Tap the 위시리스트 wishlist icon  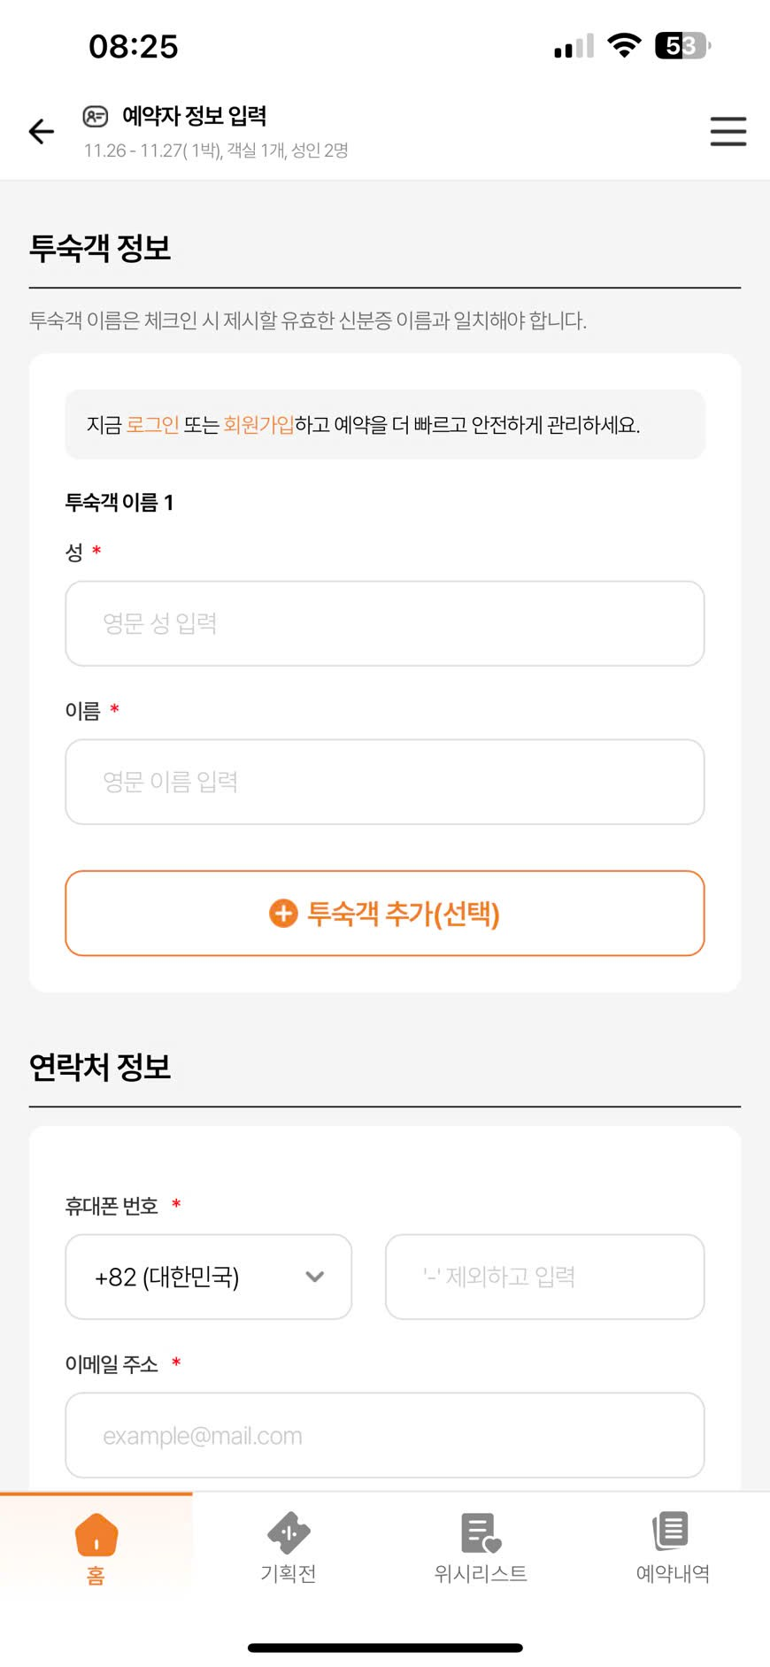coord(481,1532)
